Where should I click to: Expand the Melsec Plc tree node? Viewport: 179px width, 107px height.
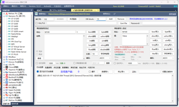tap(4, 14)
